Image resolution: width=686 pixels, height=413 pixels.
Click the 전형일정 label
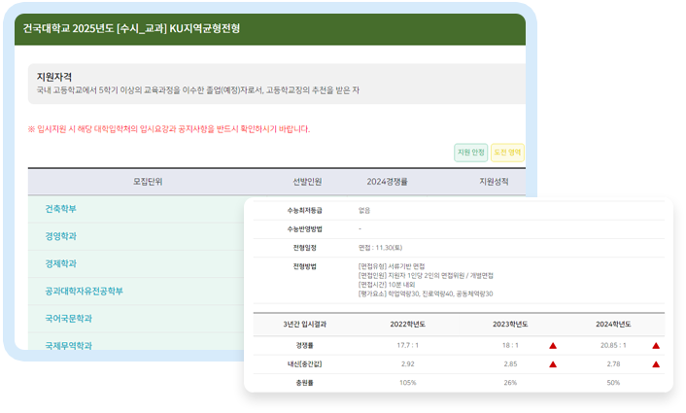(x=304, y=248)
